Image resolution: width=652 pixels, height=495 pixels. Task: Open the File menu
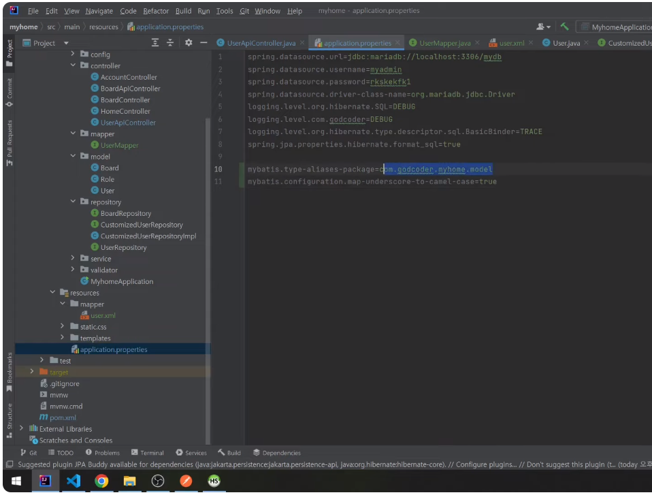[x=33, y=11]
